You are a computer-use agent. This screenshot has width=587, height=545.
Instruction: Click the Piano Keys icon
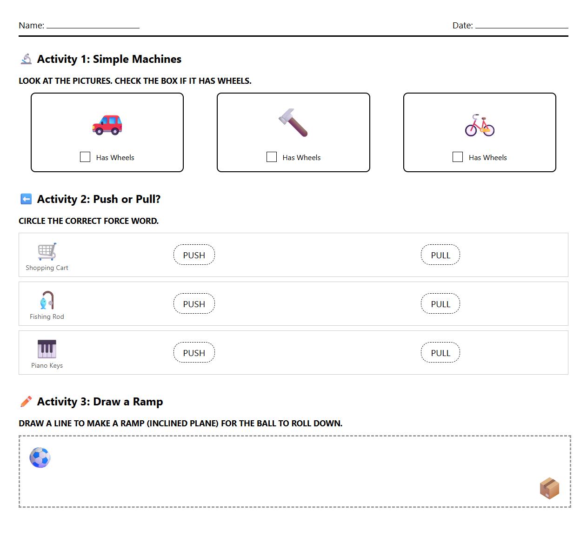pyautogui.click(x=47, y=348)
